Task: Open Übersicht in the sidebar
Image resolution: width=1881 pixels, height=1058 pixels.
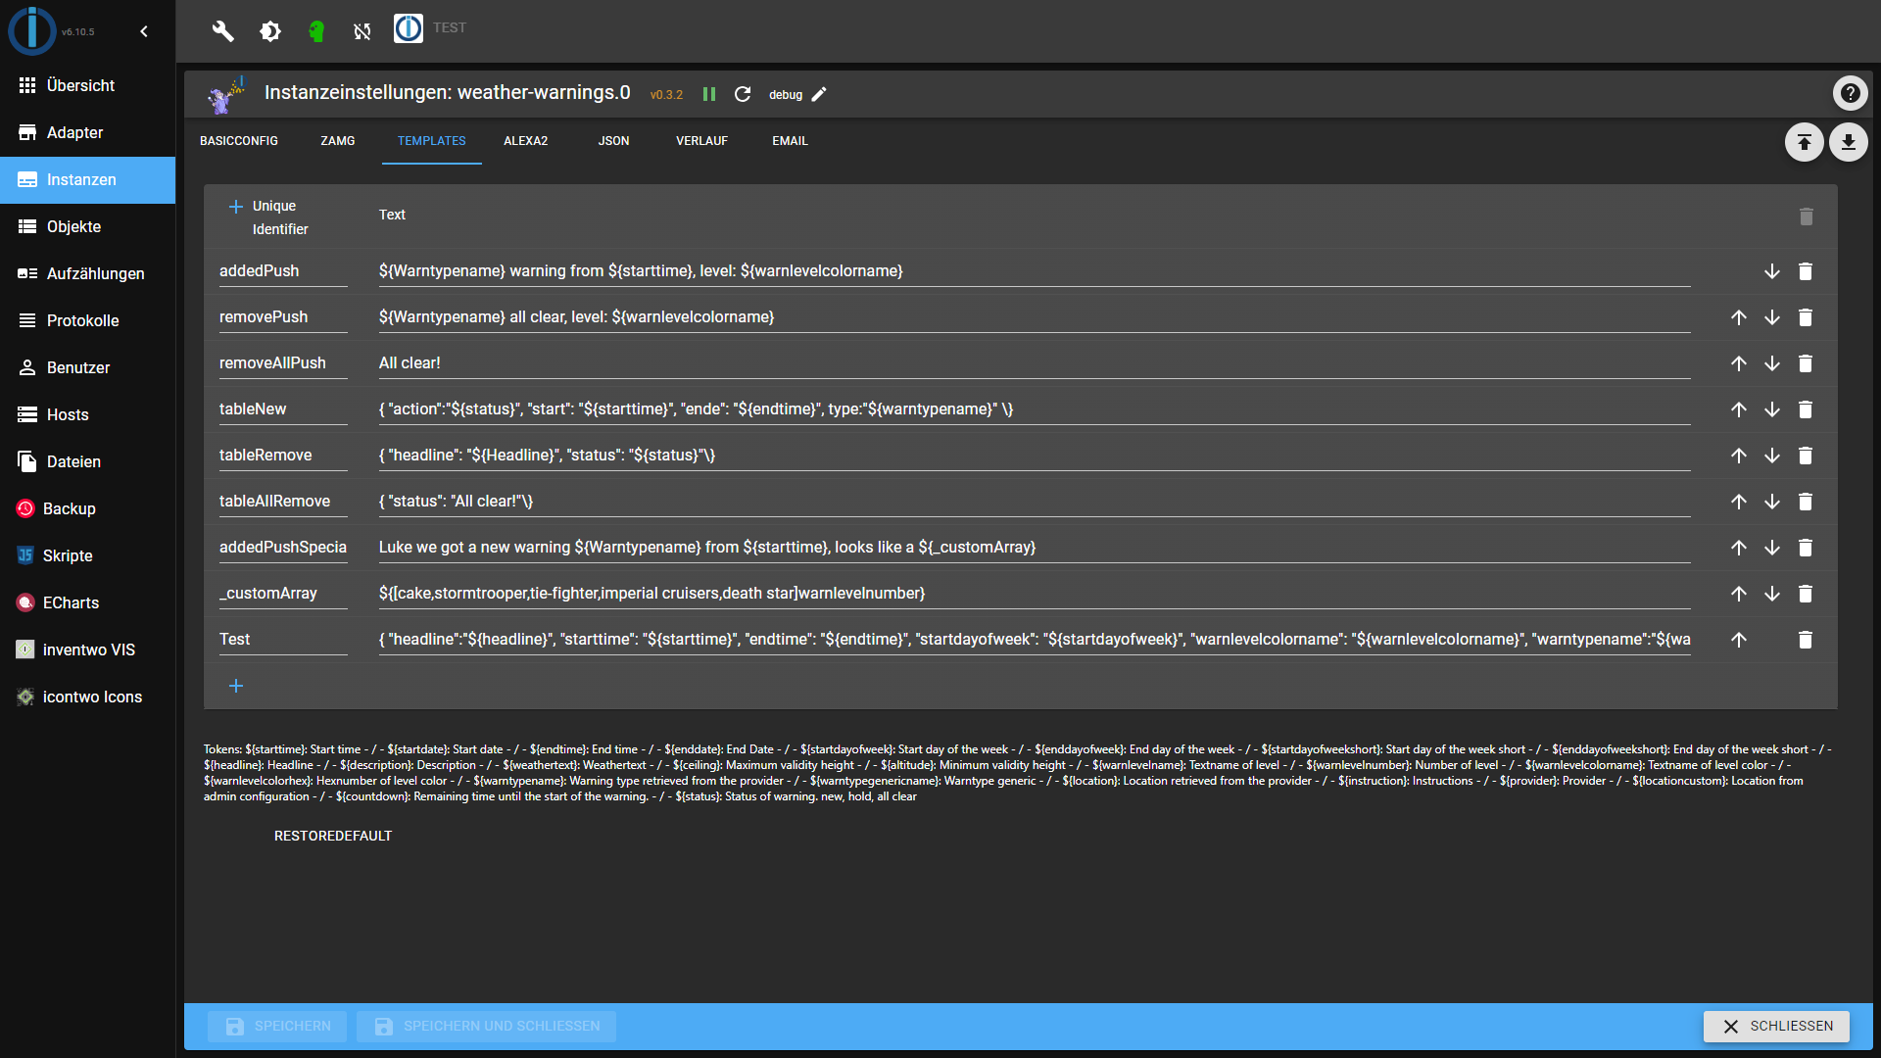Action: pyautogui.click(x=88, y=86)
